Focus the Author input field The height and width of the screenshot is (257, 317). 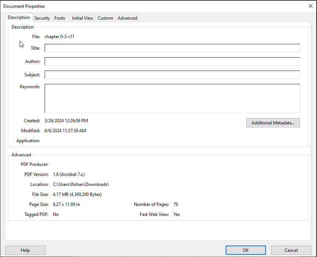coord(172,61)
